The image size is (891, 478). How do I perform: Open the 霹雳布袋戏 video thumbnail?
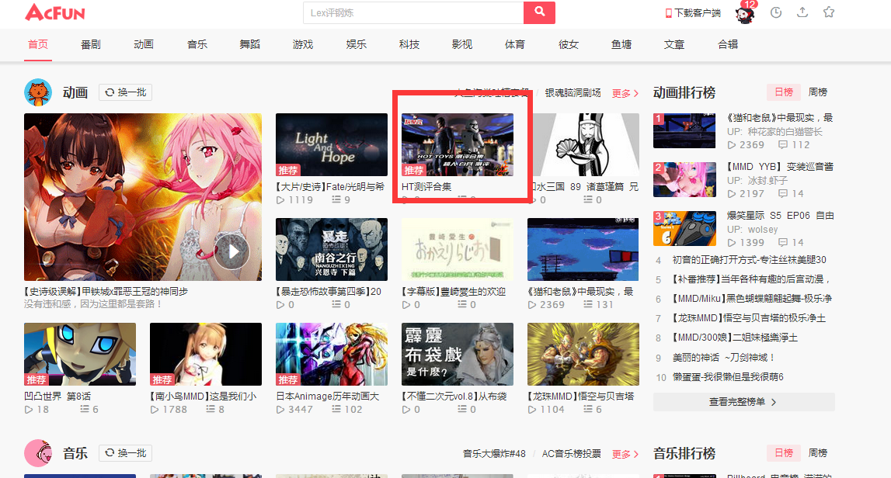click(x=458, y=355)
